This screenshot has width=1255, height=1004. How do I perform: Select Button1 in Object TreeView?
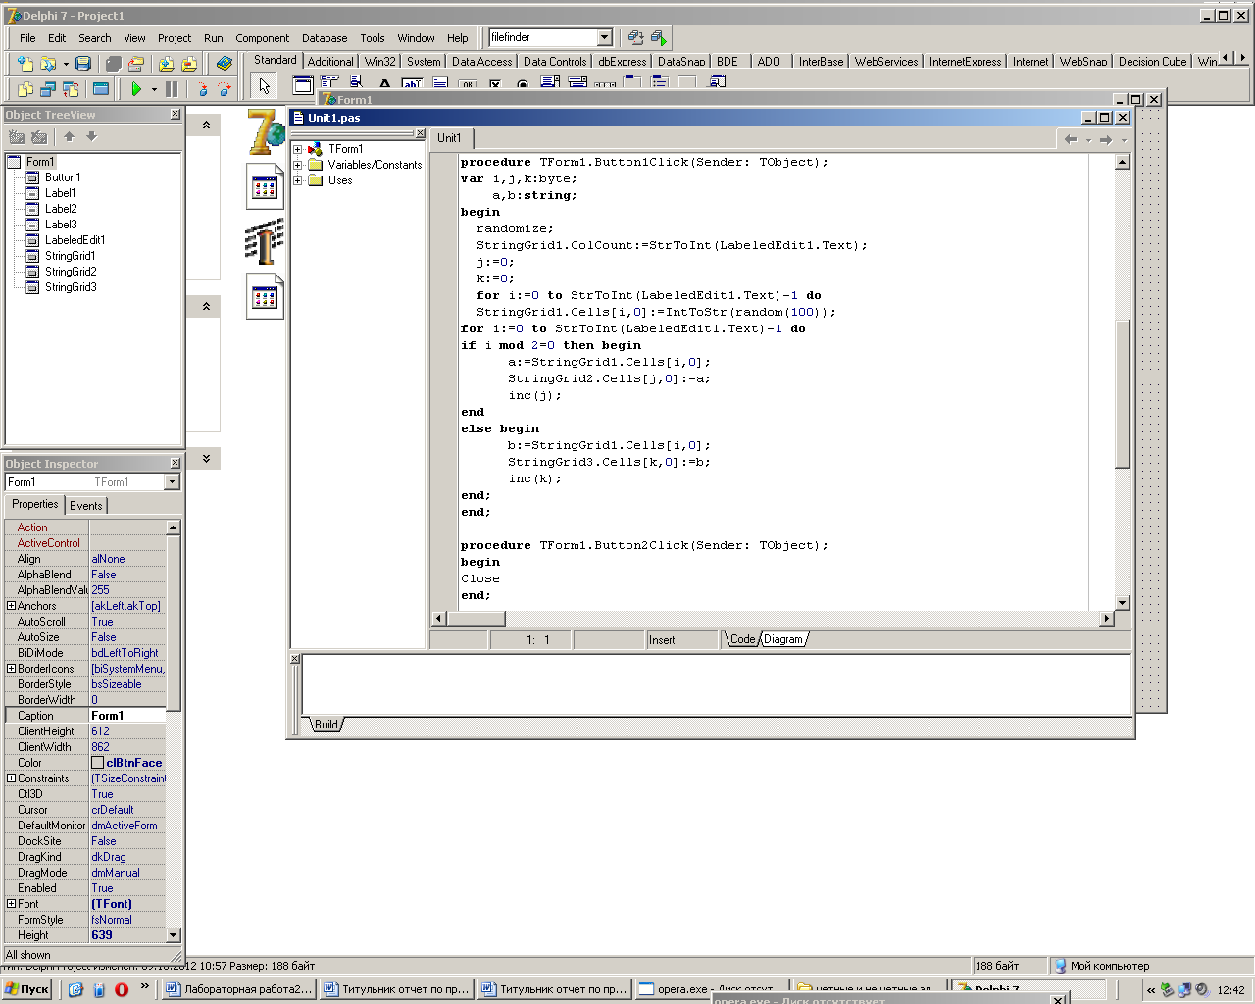coord(63,177)
